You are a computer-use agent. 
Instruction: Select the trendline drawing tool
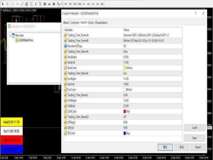coord(22,4)
